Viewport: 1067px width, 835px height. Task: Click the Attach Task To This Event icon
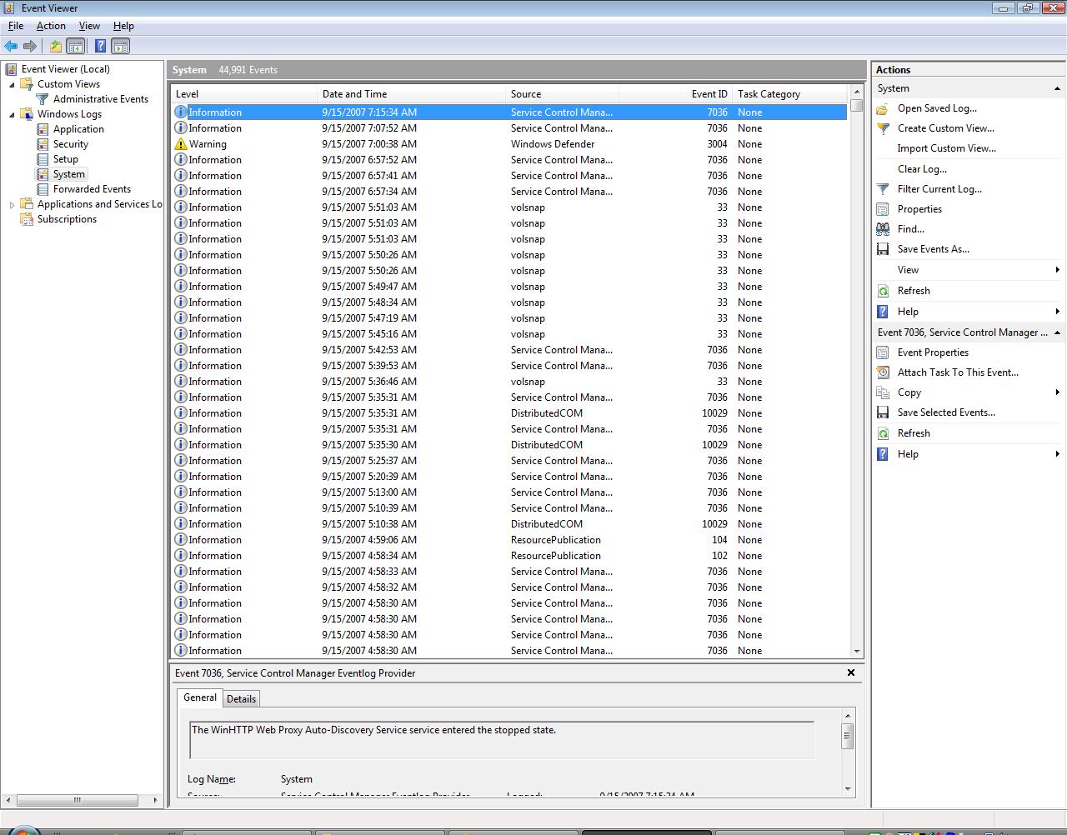(x=883, y=372)
